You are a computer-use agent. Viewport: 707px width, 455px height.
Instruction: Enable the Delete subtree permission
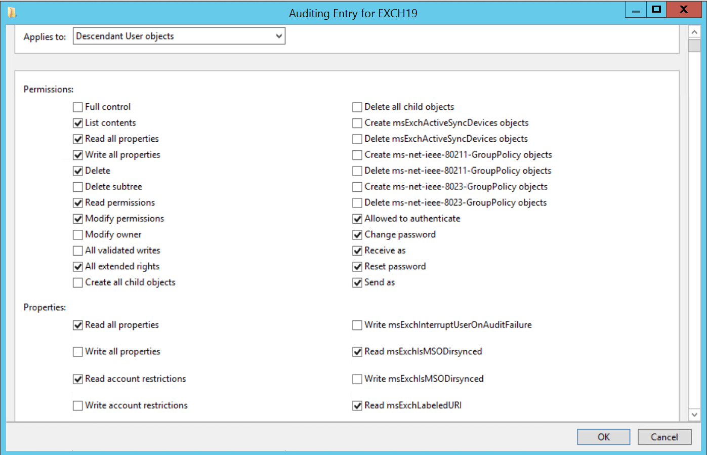77,187
